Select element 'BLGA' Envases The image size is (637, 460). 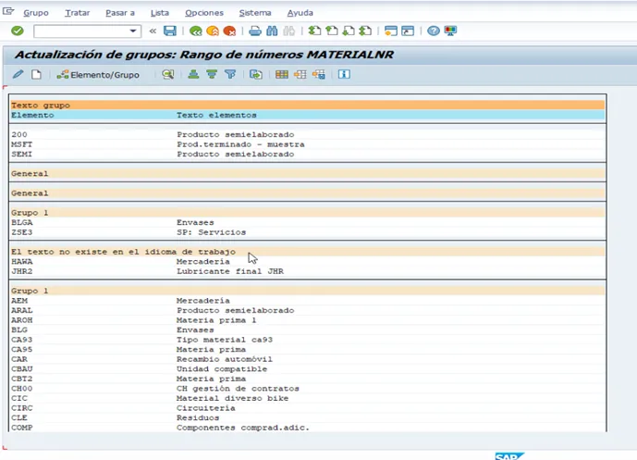coord(308,222)
